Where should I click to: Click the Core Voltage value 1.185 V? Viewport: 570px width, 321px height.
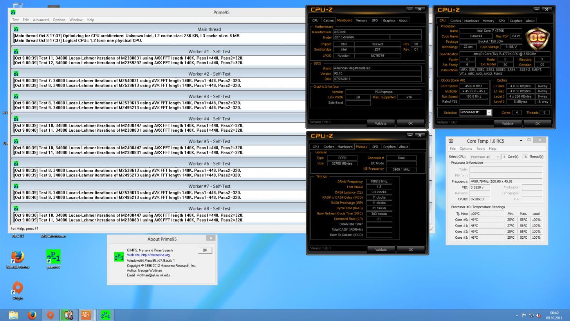coord(511,47)
